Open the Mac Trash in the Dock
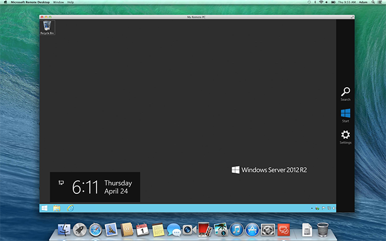Screen dimensions: 386x241 (x=323, y=229)
